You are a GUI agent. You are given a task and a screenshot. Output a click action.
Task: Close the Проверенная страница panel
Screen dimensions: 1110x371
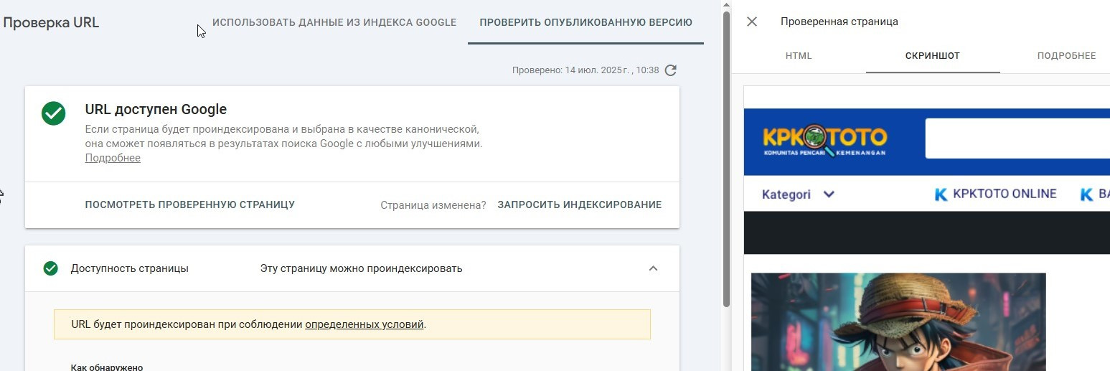point(752,22)
